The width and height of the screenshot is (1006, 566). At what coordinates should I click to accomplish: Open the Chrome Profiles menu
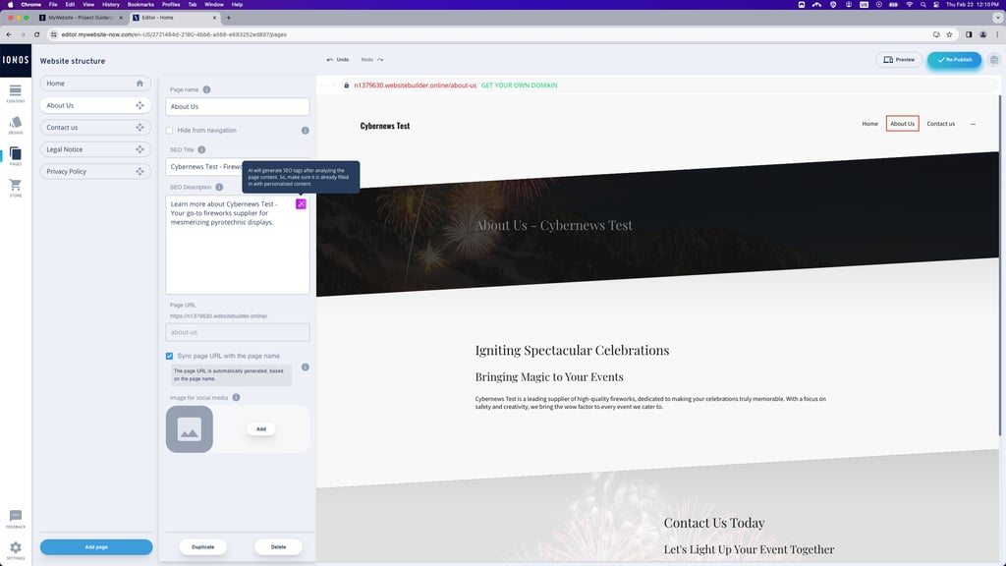(x=171, y=5)
